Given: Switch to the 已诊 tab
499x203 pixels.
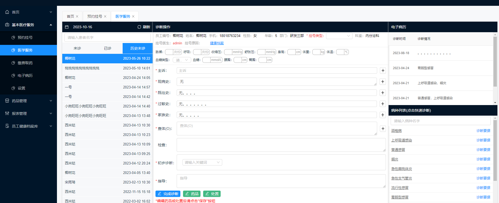Looking at the screenshot, I should click(108, 48).
